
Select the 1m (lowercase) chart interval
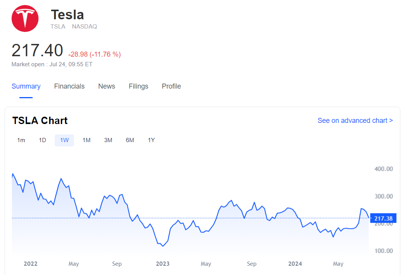coord(21,140)
